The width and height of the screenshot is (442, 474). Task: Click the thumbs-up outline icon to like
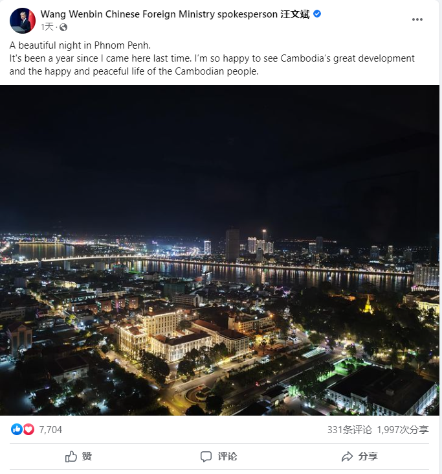point(71,456)
